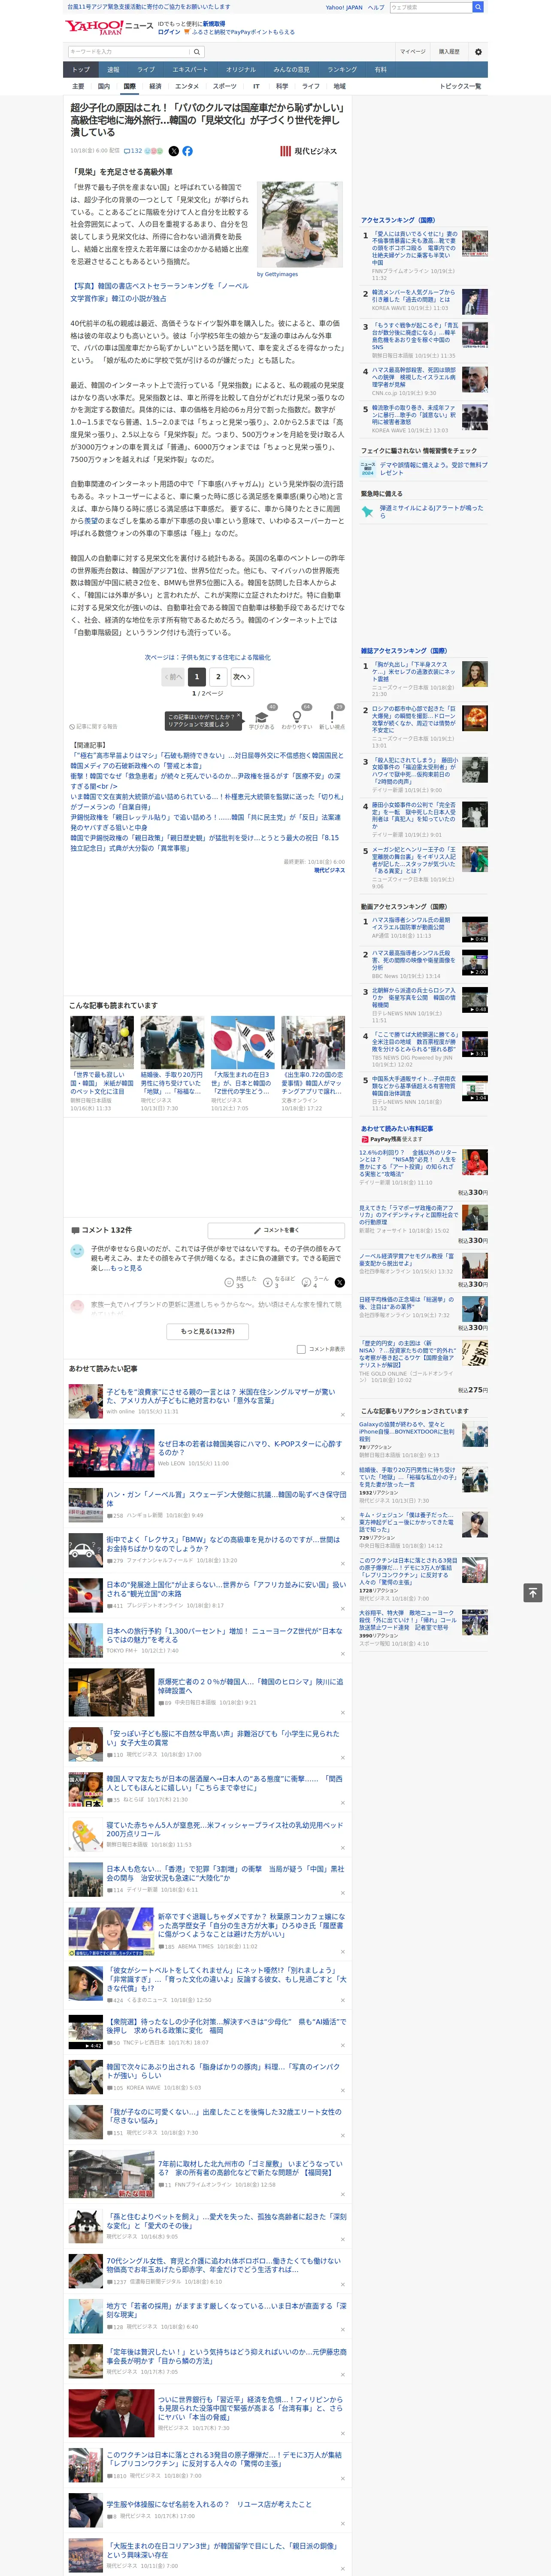Click the comment count icon showing 132

[x=133, y=151]
